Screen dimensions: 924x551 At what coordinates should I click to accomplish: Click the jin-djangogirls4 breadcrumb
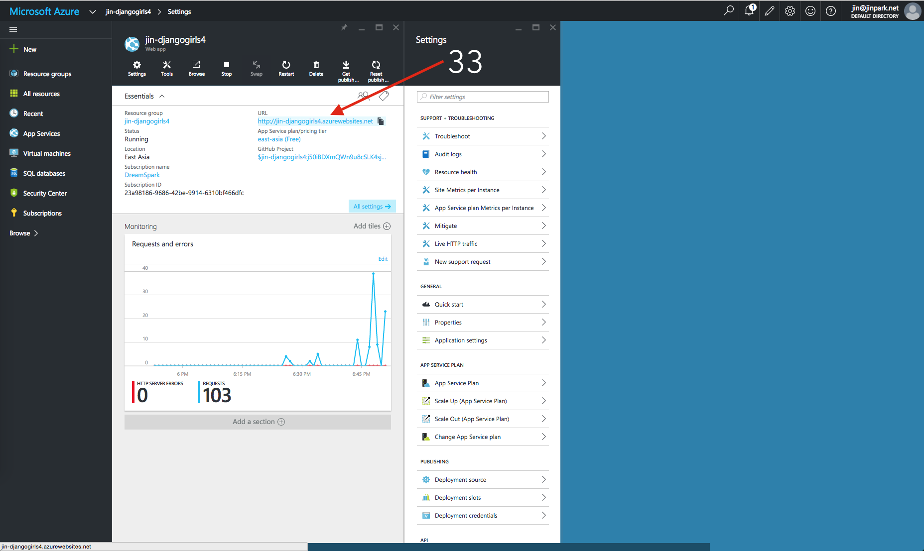(128, 11)
